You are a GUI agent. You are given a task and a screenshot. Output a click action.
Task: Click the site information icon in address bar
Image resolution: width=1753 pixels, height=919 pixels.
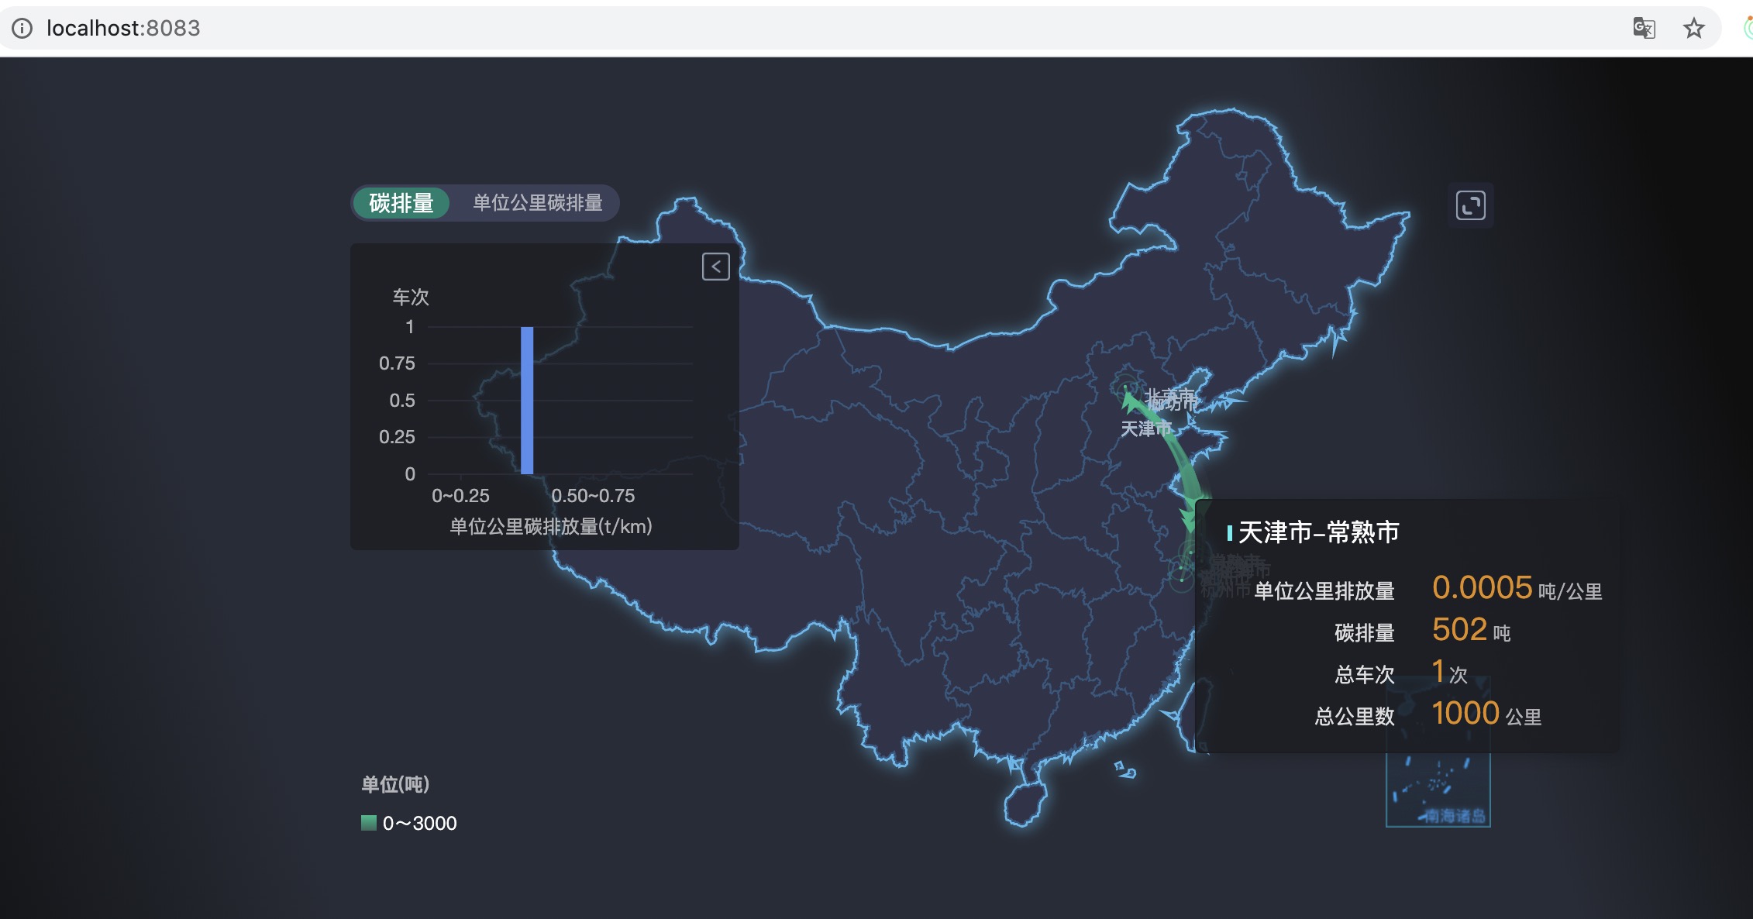point(22,29)
